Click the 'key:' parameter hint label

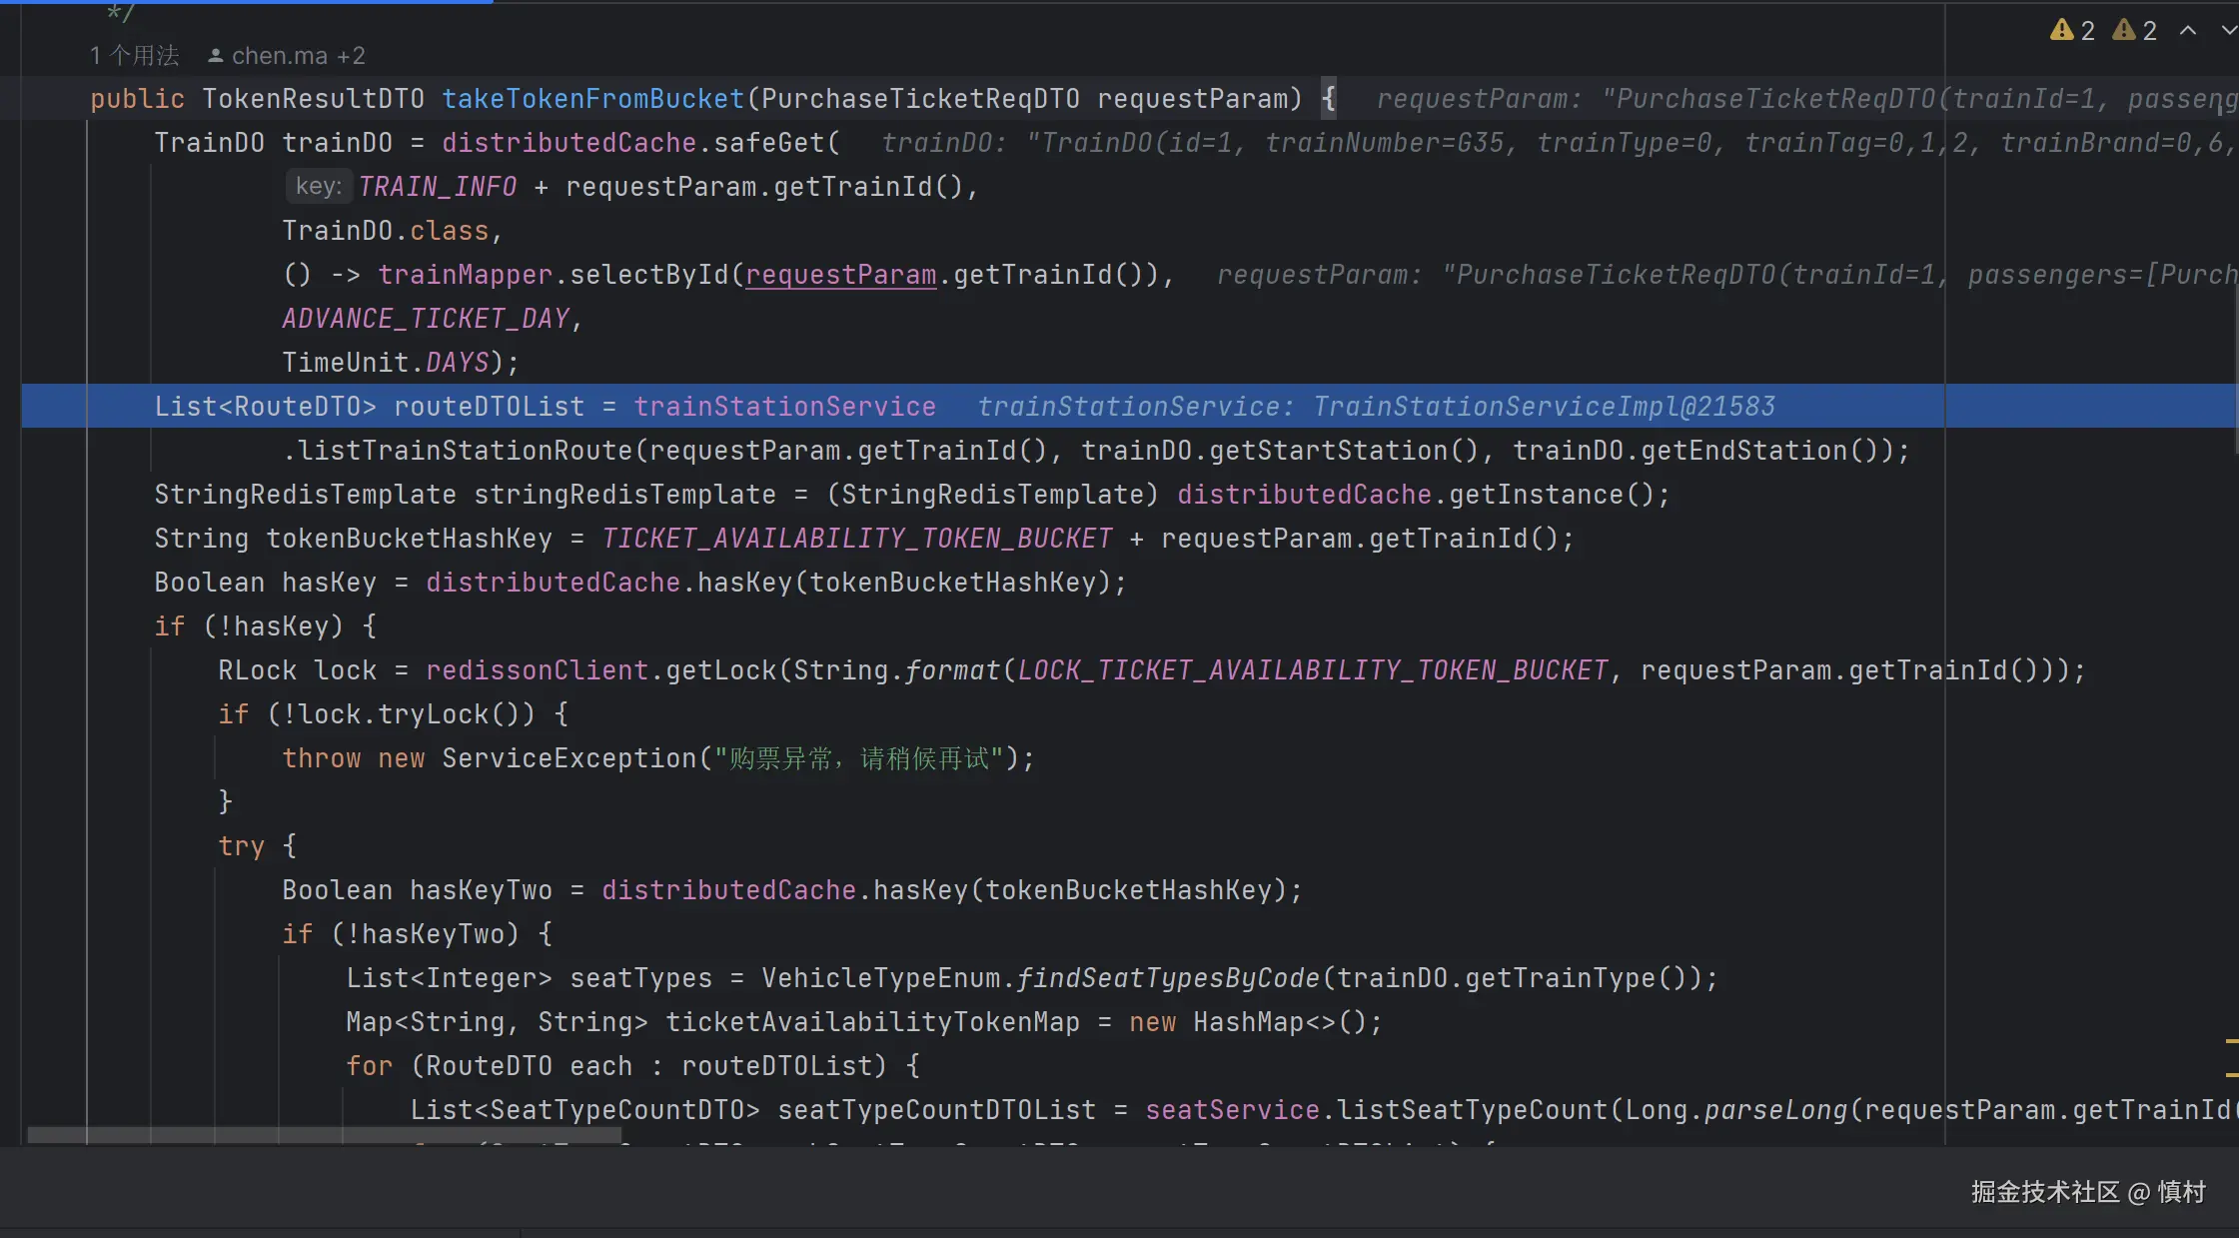click(x=319, y=186)
